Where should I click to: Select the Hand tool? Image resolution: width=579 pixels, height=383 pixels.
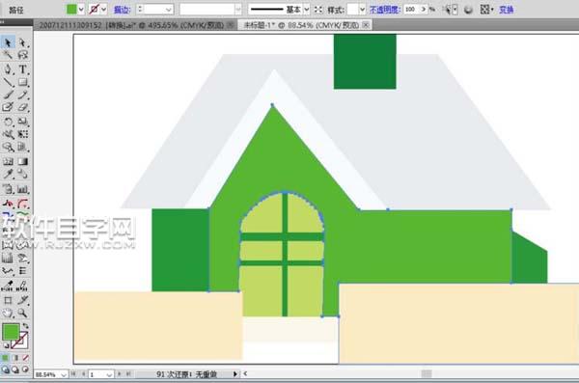point(8,314)
